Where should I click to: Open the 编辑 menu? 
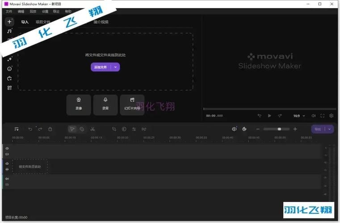coord(21,11)
